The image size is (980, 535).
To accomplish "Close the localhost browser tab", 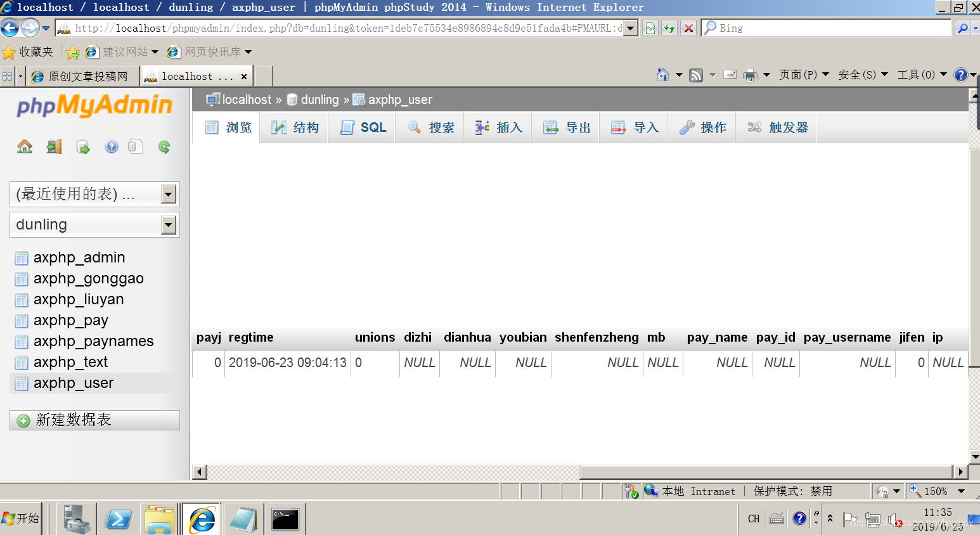I will [x=244, y=76].
